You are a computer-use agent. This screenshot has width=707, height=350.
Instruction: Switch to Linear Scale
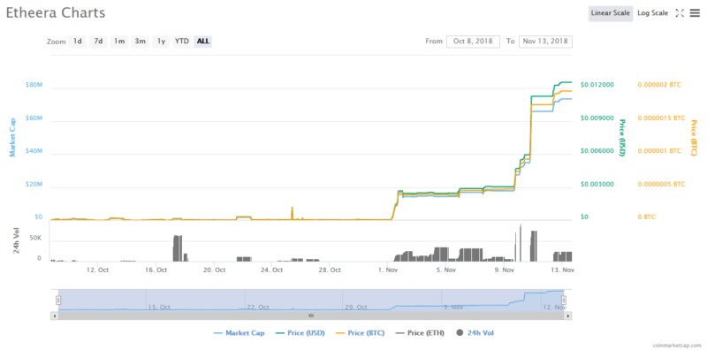611,13
